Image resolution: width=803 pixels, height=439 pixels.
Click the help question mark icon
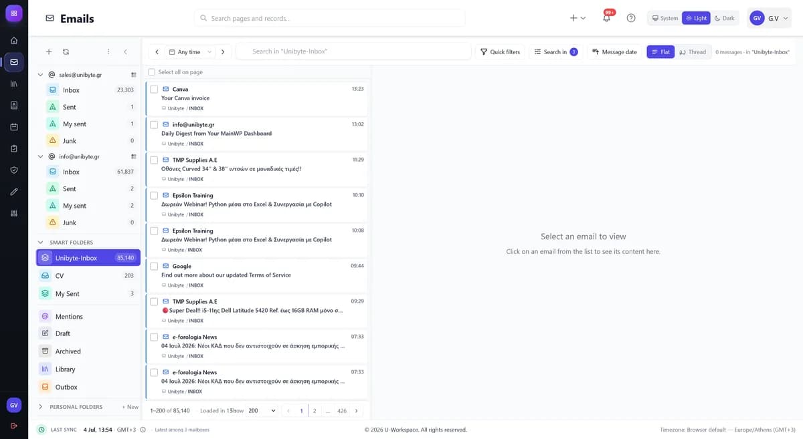[631, 18]
